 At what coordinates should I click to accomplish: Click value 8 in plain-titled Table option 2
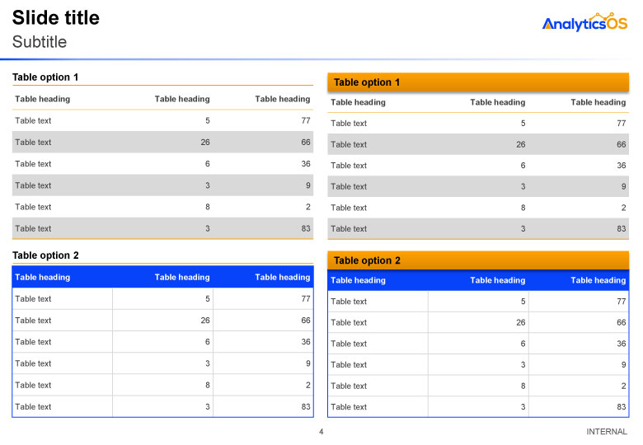pos(208,385)
